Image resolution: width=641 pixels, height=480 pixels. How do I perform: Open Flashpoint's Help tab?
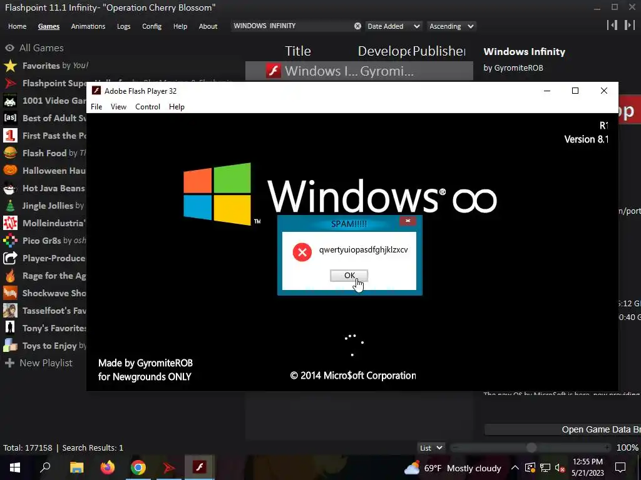click(x=180, y=26)
